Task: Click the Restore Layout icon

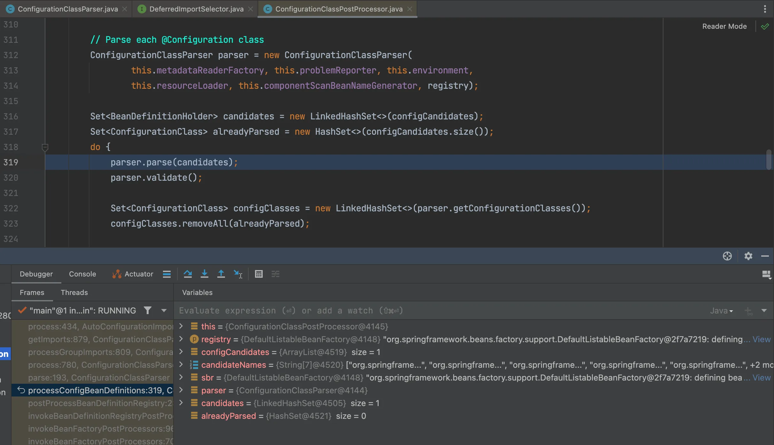Action: pos(766,274)
